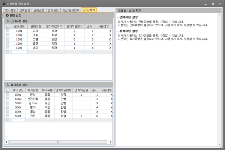Expand the 근태유형 설정 triangle
The width and height of the screenshot is (225, 150).
(8, 21)
